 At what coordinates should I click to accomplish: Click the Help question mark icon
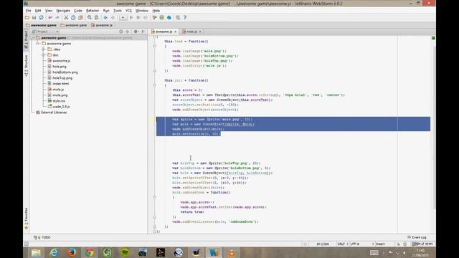(185, 17)
